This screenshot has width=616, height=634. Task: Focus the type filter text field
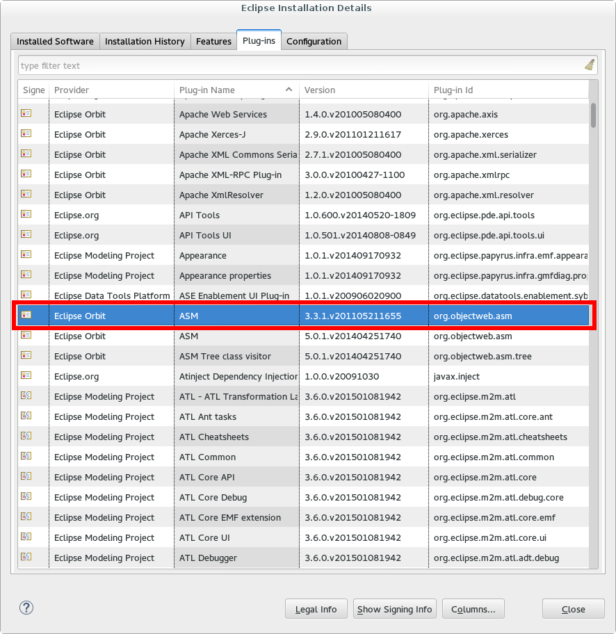click(301, 65)
